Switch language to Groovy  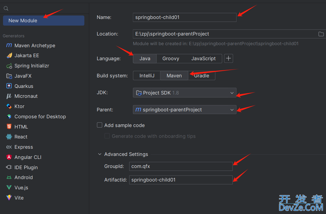(x=171, y=59)
